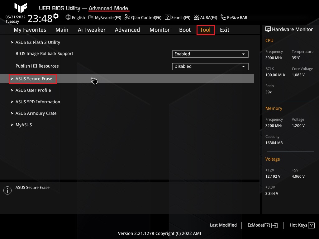
Task: Expand the ASUS Armoury Crate arrow
Action: pos(12,113)
